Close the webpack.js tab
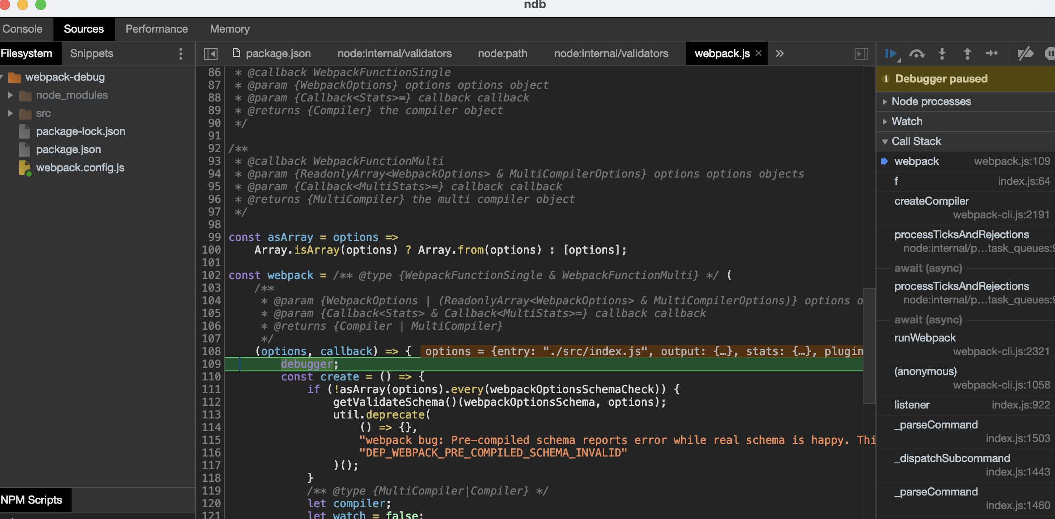 pos(759,53)
